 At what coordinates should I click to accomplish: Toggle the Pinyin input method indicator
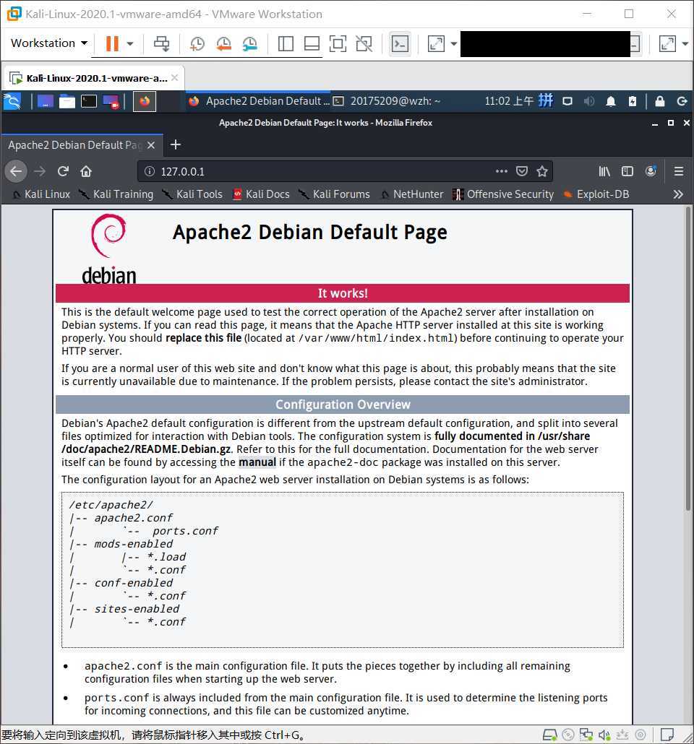tap(545, 100)
